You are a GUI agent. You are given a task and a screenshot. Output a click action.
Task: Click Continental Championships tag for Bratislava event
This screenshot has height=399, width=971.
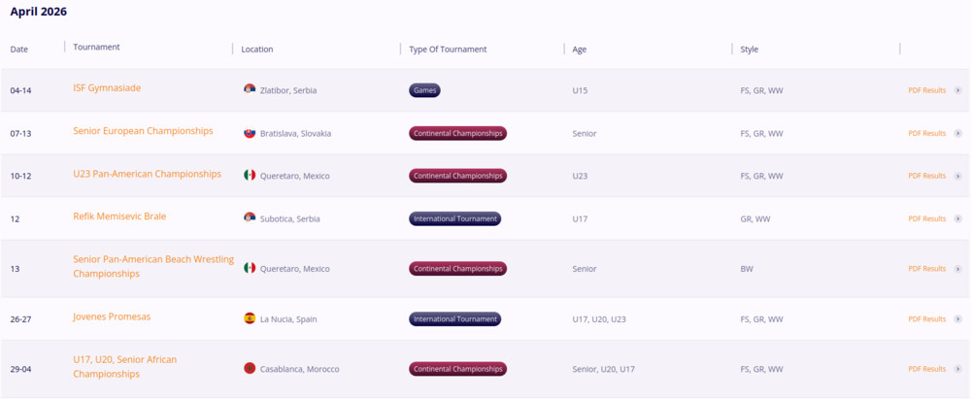coord(458,133)
